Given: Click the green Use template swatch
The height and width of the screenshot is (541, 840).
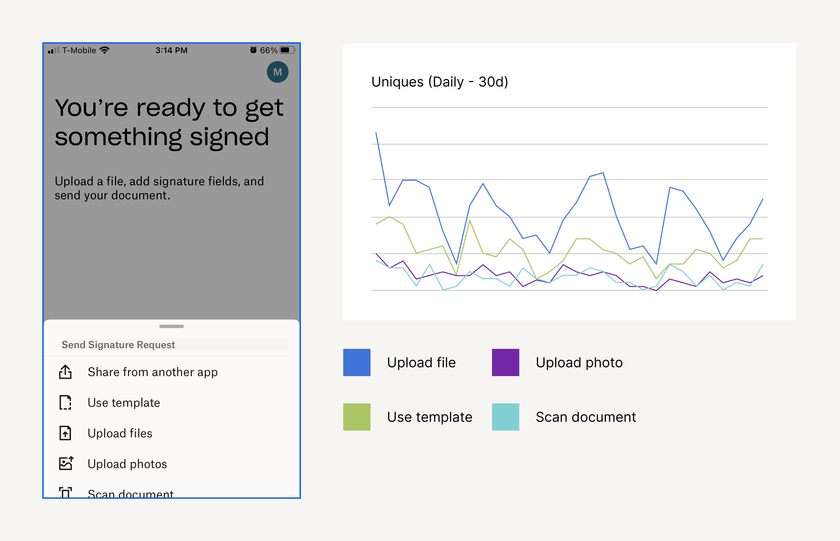Looking at the screenshot, I should pos(357,417).
